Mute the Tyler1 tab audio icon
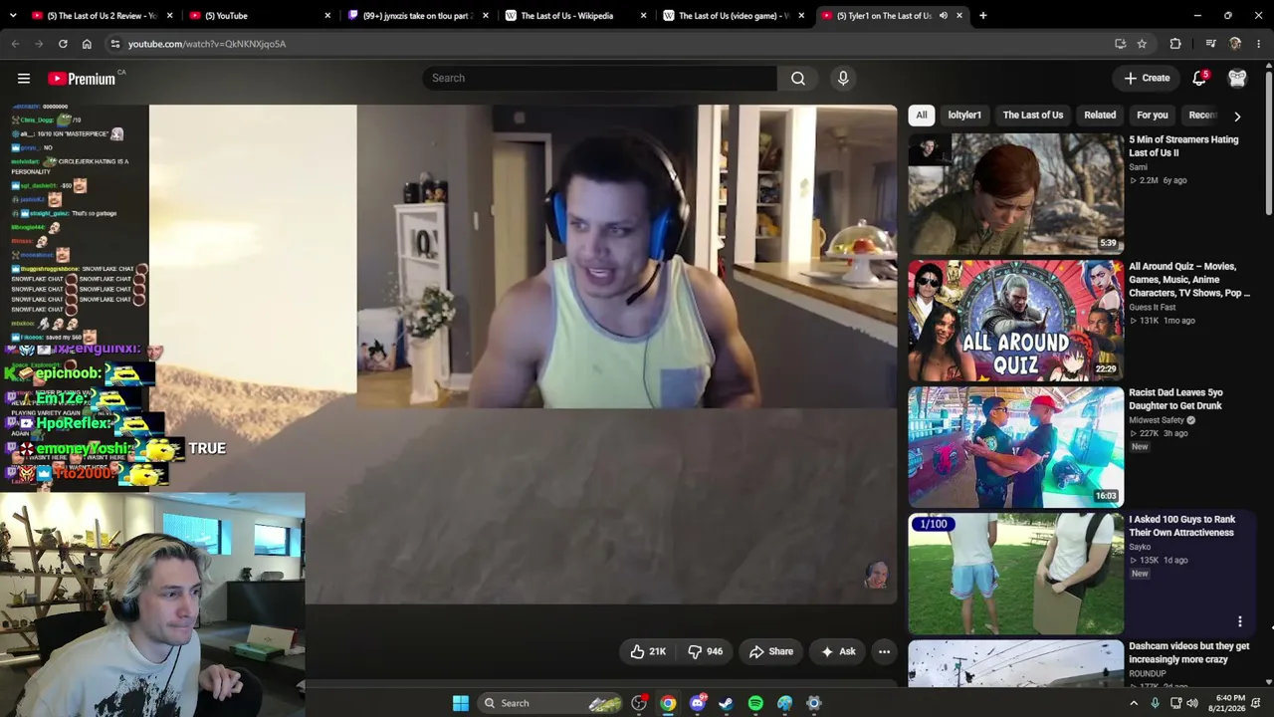The height and width of the screenshot is (717, 1274). click(x=943, y=16)
